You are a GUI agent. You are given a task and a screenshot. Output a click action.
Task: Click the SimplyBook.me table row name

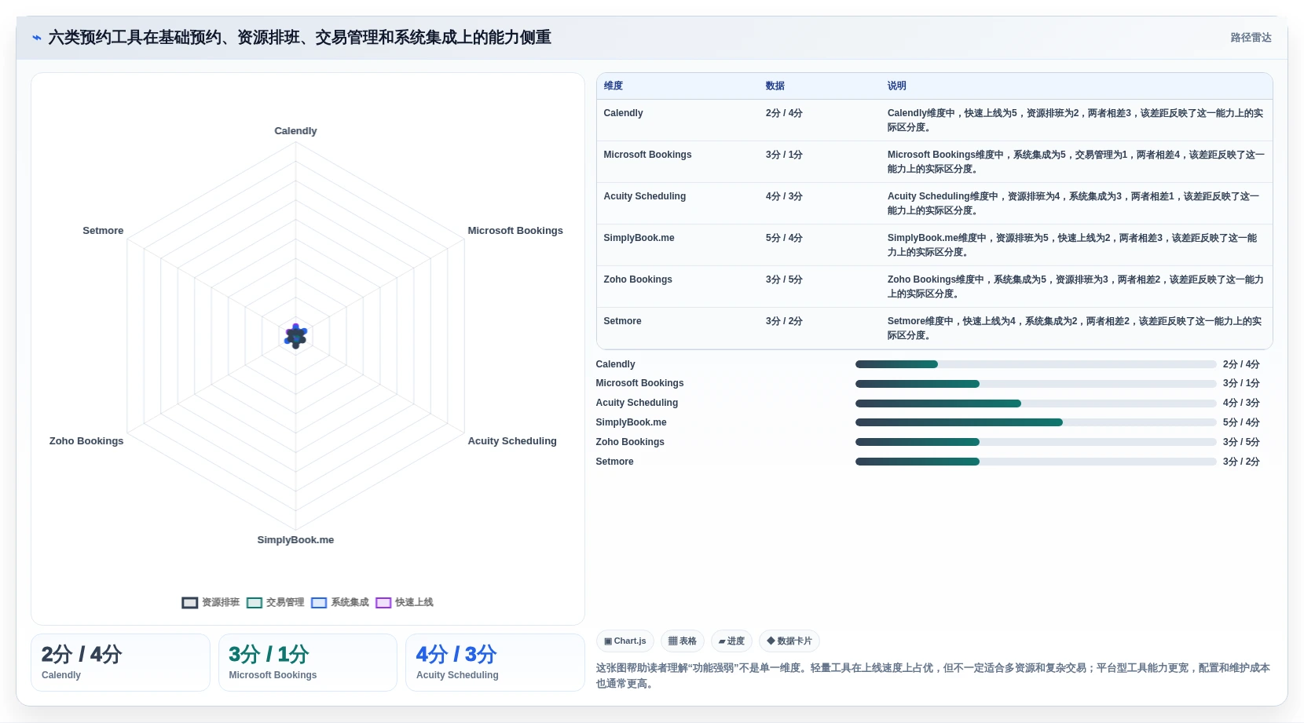[x=639, y=238]
